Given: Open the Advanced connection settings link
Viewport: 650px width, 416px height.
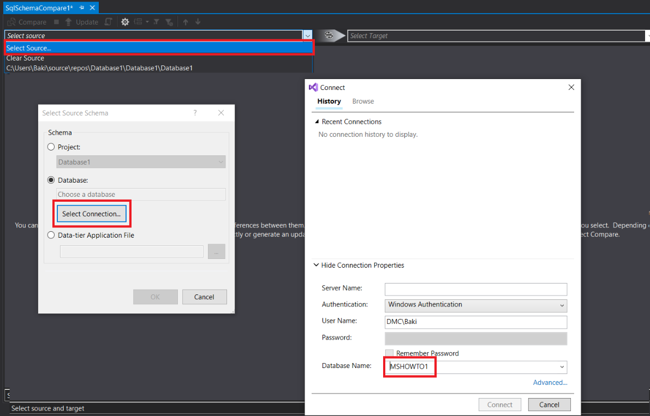Looking at the screenshot, I should (550, 383).
